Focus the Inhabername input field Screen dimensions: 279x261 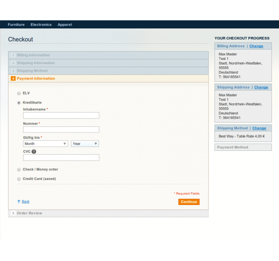61,115
